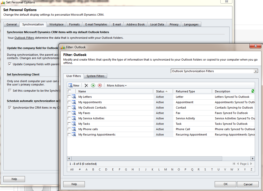This screenshot has height=191, width=263.
Task: Click OK in the Filter Outlook dialog
Action: point(225,184)
